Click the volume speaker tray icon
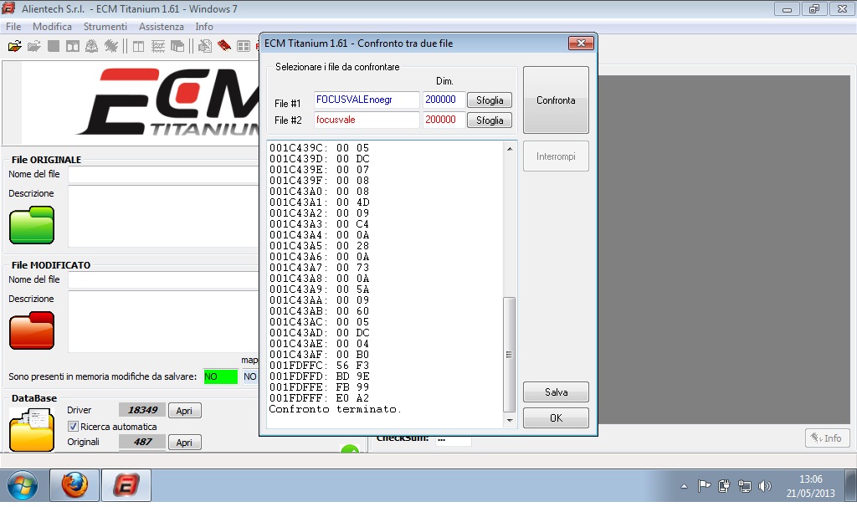The width and height of the screenshot is (857, 512). point(765,486)
